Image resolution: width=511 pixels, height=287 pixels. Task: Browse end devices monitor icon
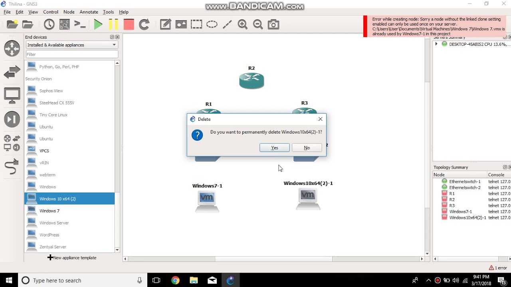click(x=12, y=96)
